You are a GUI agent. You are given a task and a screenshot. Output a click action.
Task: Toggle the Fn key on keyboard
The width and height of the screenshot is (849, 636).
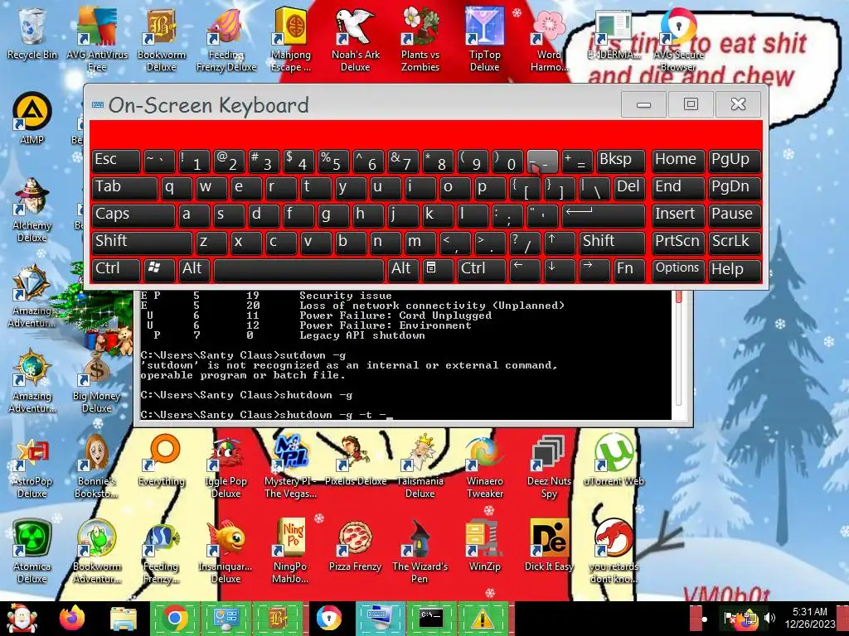pos(630,269)
